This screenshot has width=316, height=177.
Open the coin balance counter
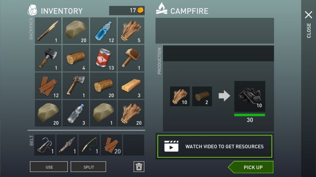tap(127, 10)
